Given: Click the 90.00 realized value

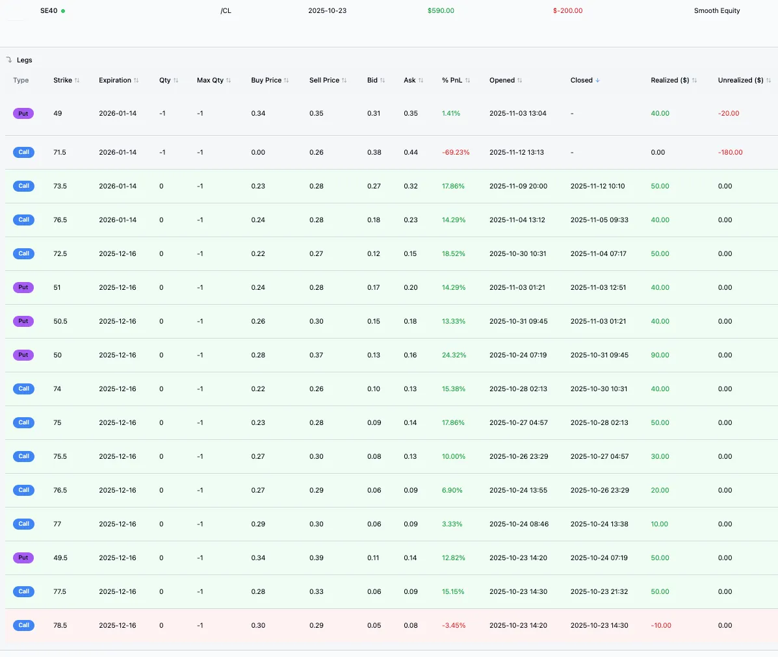Looking at the screenshot, I should 660,355.
